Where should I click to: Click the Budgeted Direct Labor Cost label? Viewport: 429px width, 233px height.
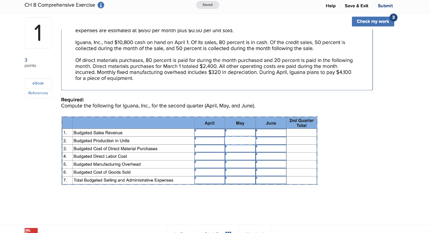click(100, 156)
